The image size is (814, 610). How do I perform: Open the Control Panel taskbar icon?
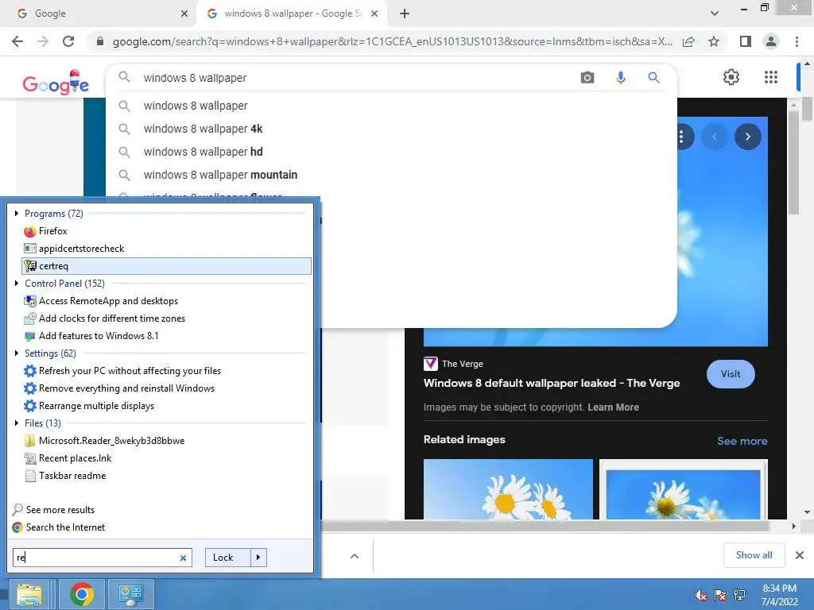pos(130,594)
